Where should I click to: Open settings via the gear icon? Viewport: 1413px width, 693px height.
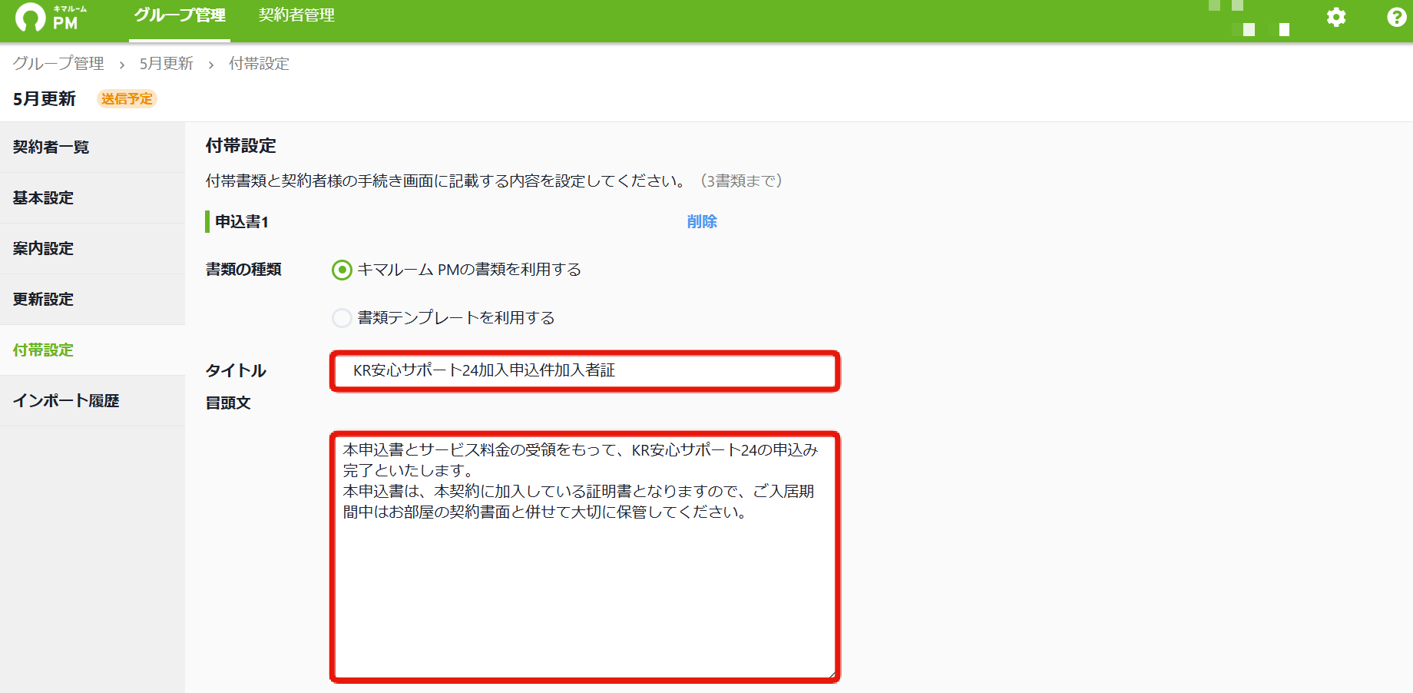click(x=1336, y=17)
